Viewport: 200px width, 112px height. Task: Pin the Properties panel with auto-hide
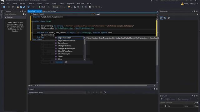point(194,12)
